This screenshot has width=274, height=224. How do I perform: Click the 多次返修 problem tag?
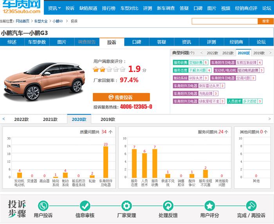[250, 101]
